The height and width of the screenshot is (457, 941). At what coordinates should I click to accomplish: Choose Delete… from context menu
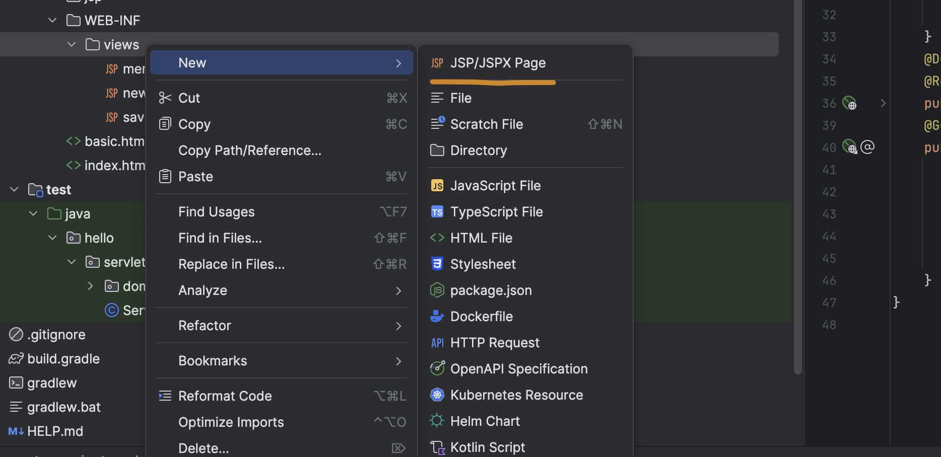pos(282,448)
